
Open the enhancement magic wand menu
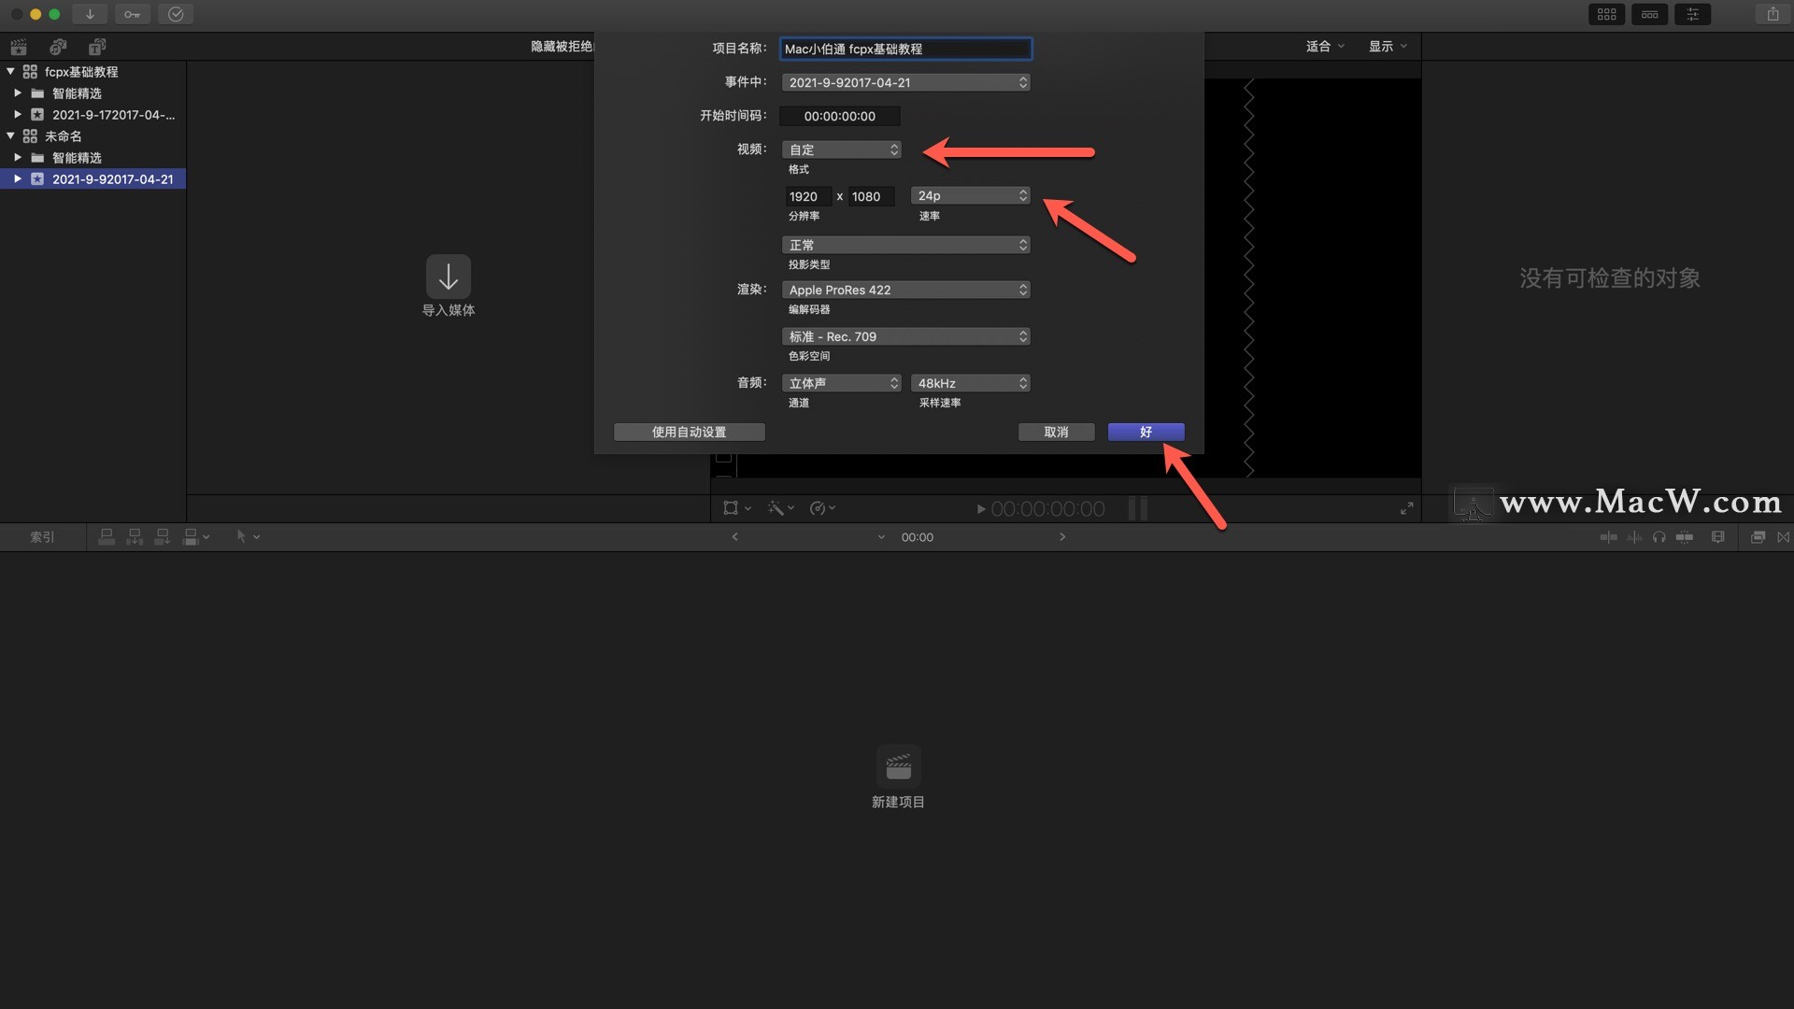coord(780,508)
